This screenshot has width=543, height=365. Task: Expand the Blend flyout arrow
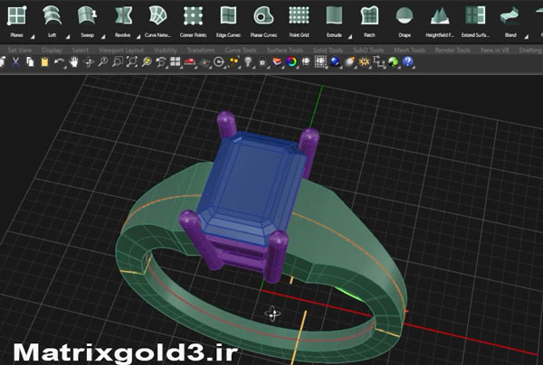tap(527, 36)
